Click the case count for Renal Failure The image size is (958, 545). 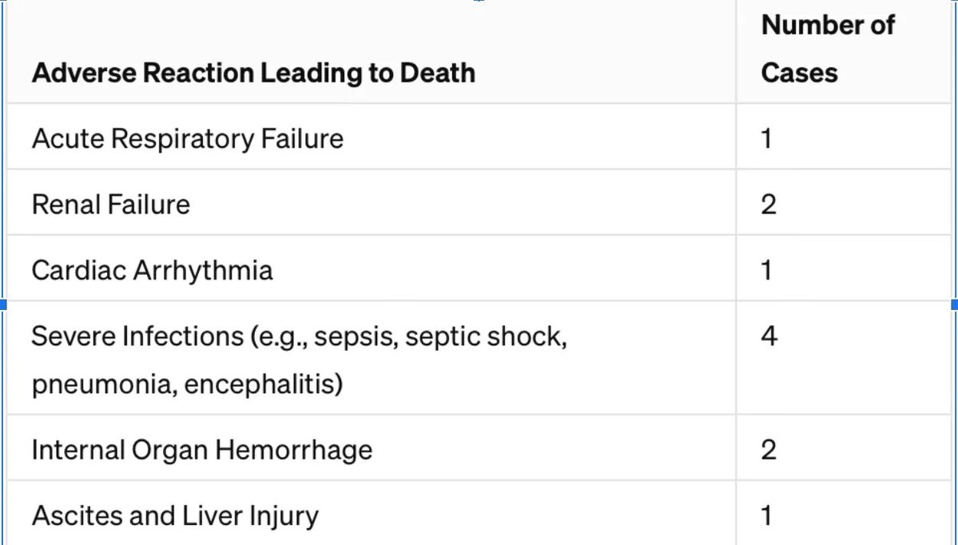pyautogui.click(x=769, y=205)
